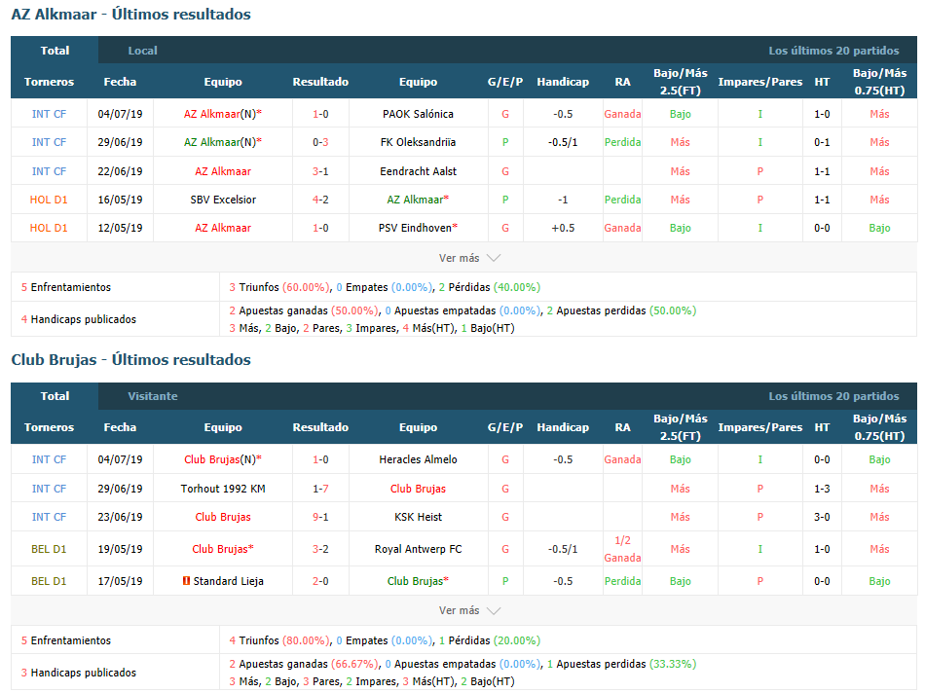Open the PAOK Salónica team link
This screenshot has width=925, height=693.
(x=419, y=114)
